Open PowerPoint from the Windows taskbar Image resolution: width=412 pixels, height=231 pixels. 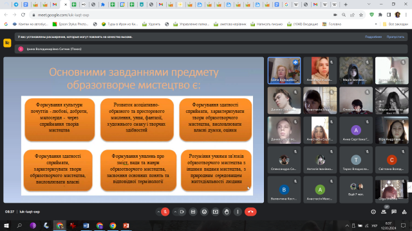(126, 225)
